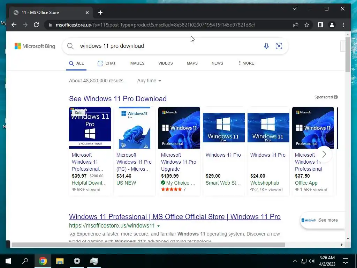Click the volume speaker icon in tray
Viewport: 357px width, 268px height.
(312, 261)
